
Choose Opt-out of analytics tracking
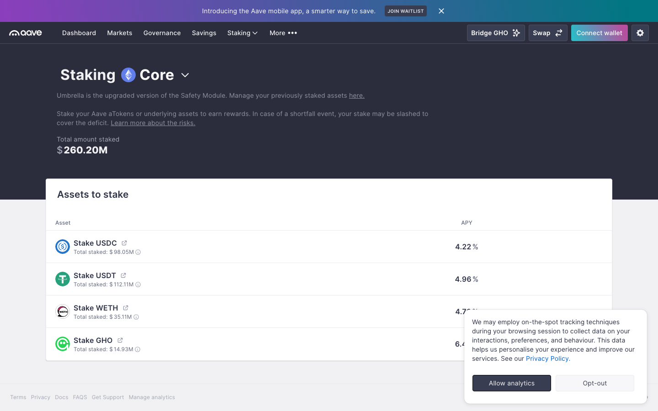point(594,383)
